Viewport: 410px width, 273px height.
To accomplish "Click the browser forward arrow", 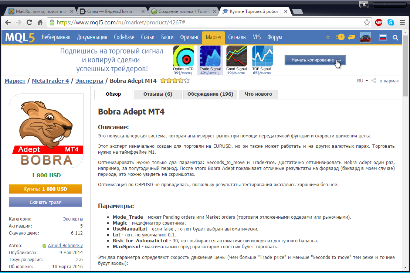I will [18, 23].
